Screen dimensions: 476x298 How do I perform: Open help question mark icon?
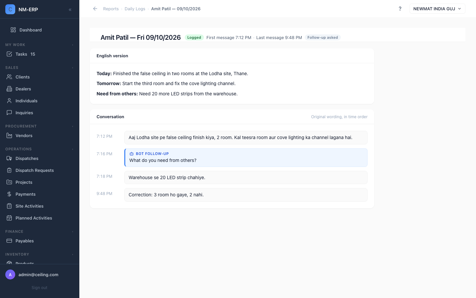pyautogui.click(x=400, y=9)
